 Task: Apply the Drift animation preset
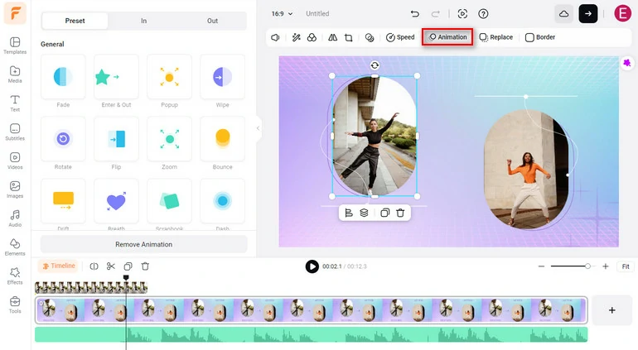tap(63, 201)
